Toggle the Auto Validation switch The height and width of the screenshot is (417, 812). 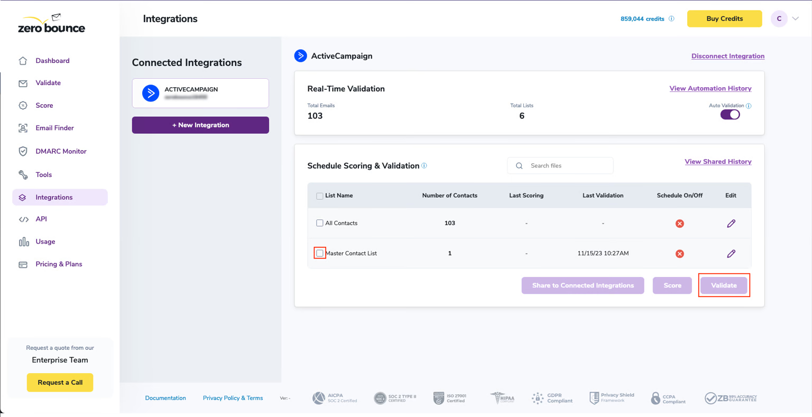point(730,115)
